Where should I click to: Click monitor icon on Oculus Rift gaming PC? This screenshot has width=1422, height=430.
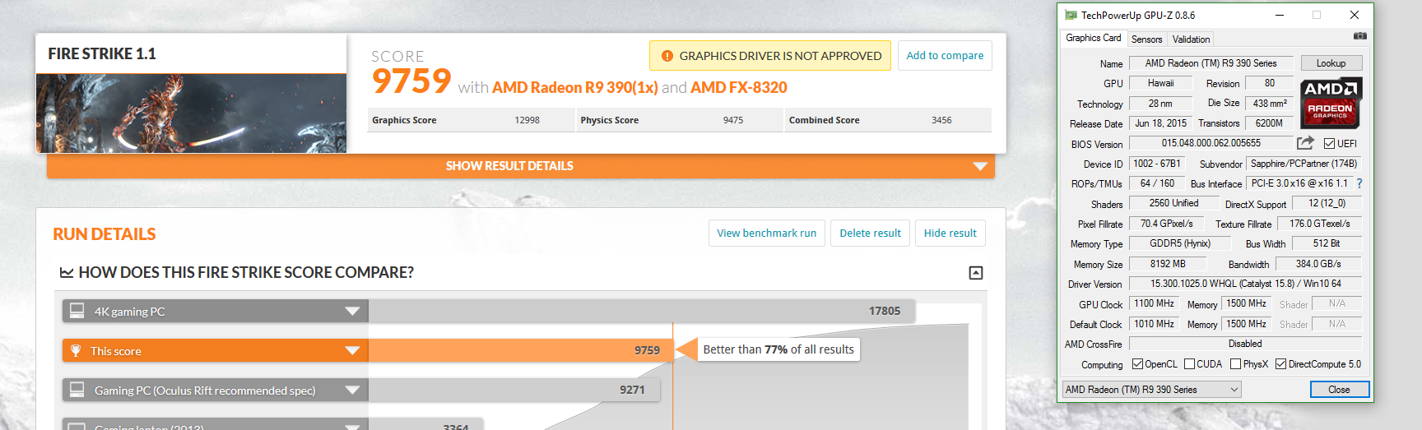click(x=77, y=390)
